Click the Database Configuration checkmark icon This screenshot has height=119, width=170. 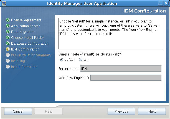[8, 44]
